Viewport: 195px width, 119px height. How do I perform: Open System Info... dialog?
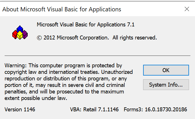[x=166, y=85]
